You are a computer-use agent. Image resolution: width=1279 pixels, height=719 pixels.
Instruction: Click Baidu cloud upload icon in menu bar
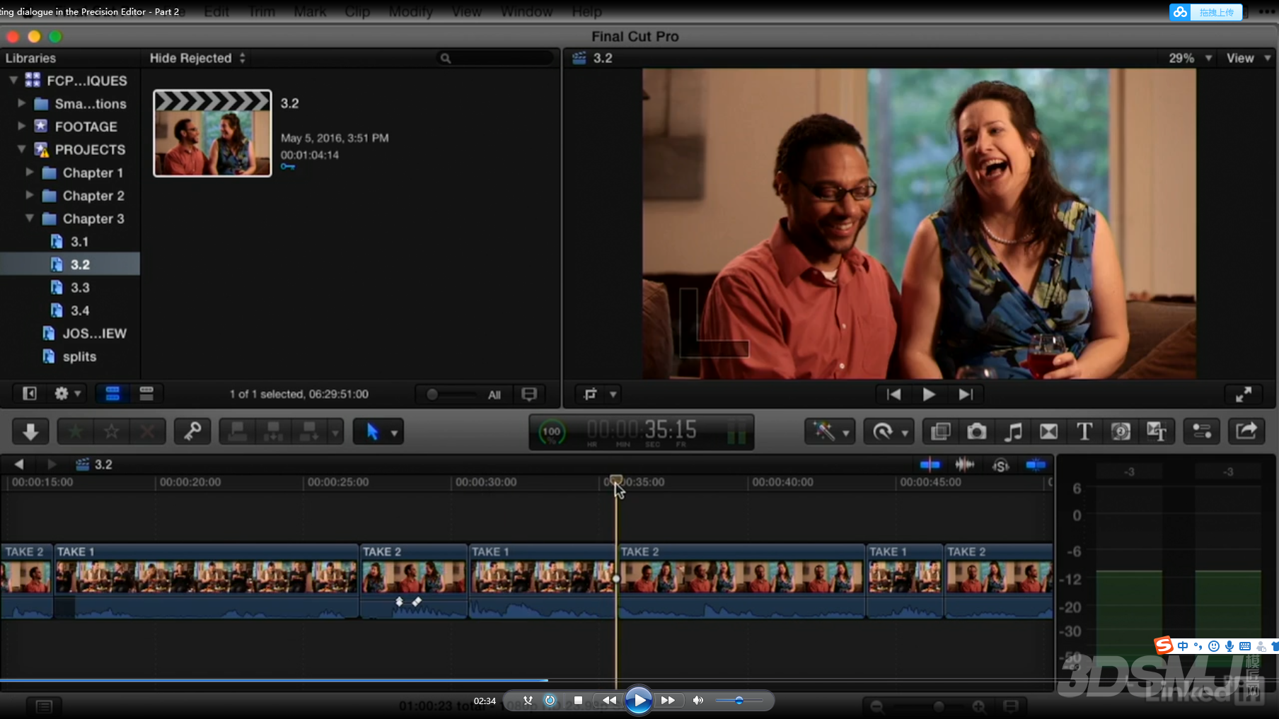click(1180, 12)
